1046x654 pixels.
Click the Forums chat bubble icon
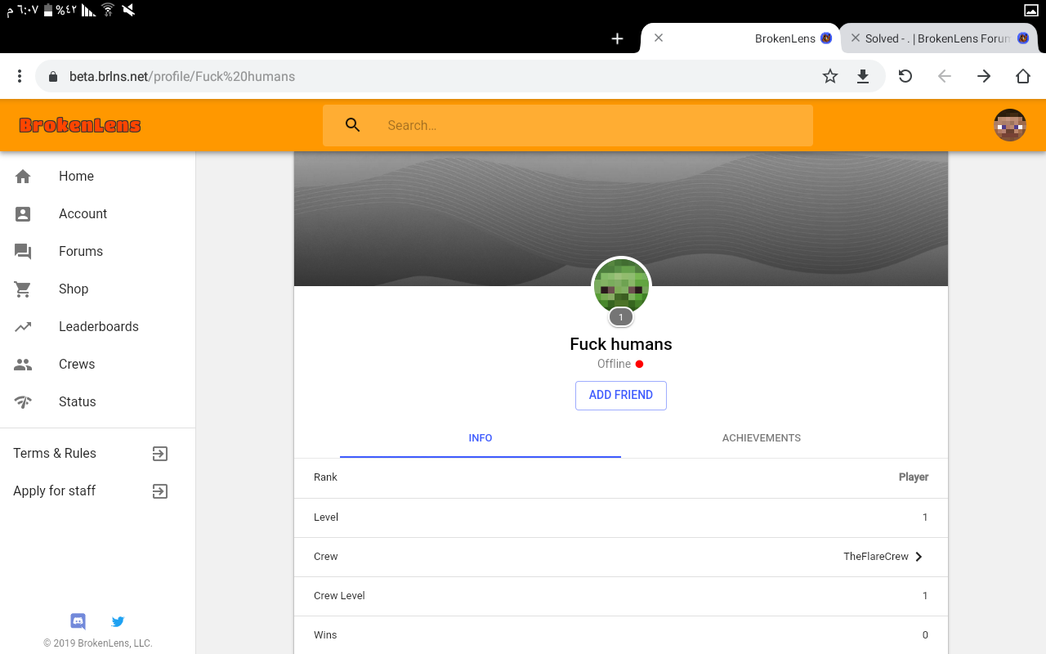23,252
